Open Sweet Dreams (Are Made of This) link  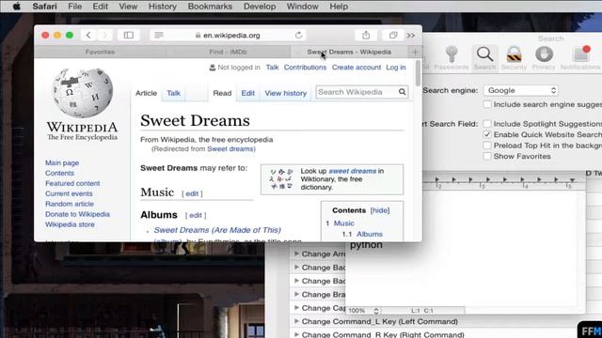217,230
